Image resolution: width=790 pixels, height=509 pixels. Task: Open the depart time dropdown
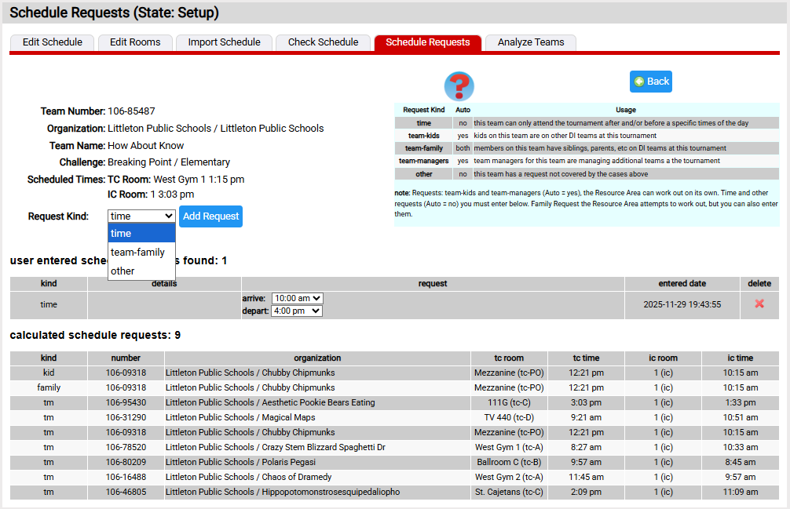[x=296, y=311]
